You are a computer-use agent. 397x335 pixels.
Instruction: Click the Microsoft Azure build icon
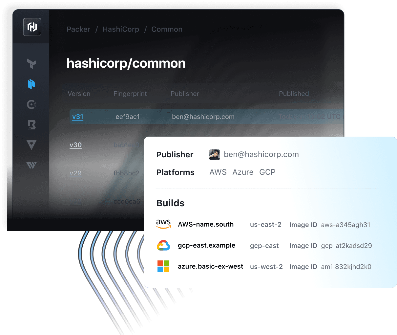pyautogui.click(x=163, y=266)
